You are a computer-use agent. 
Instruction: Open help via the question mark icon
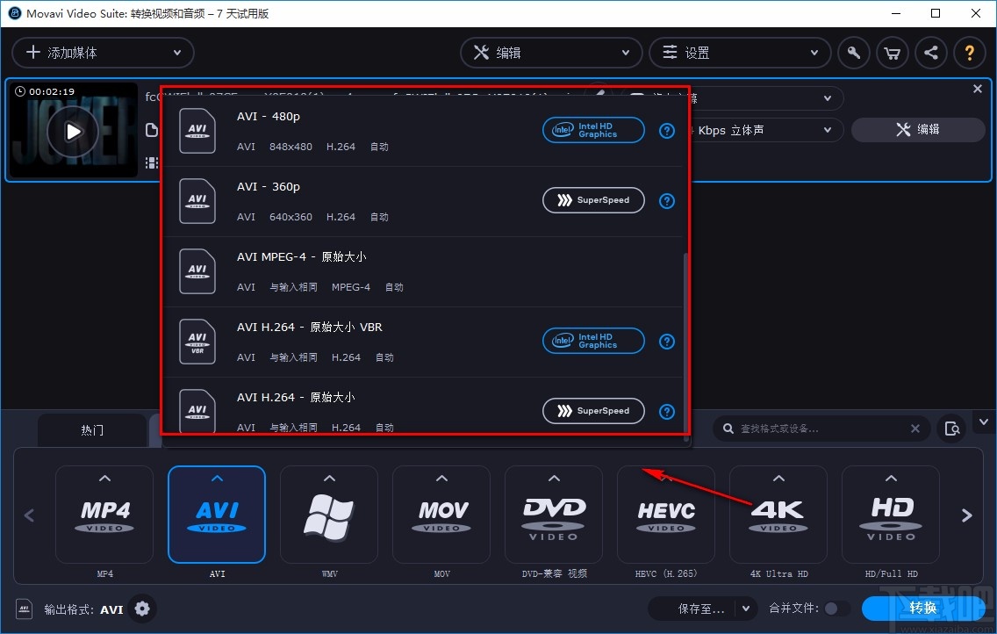tap(969, 53)
